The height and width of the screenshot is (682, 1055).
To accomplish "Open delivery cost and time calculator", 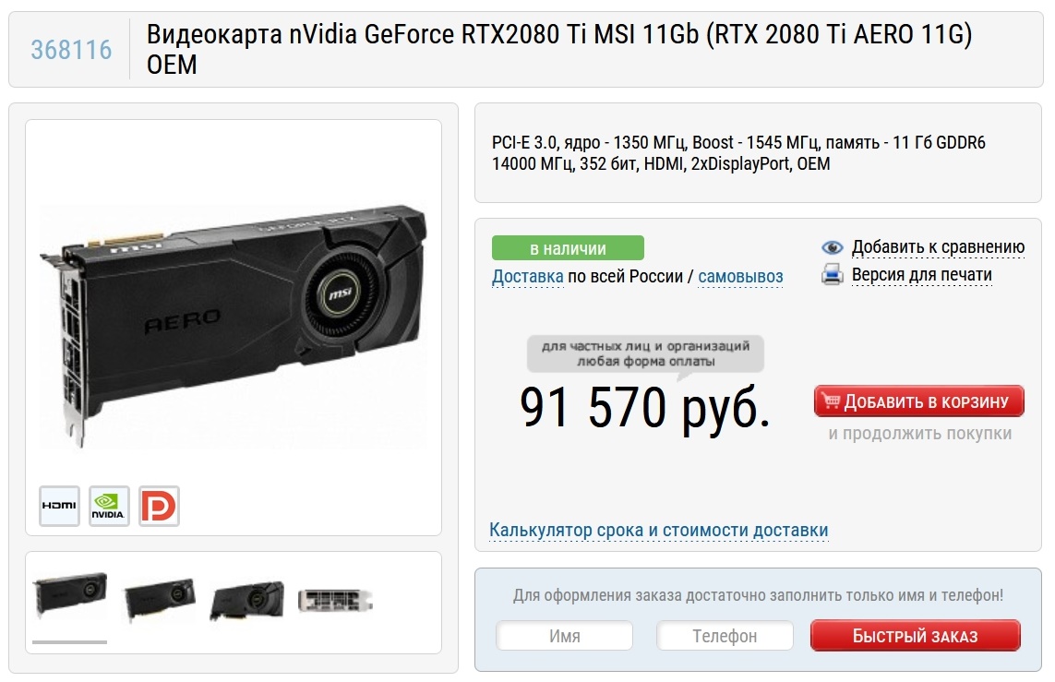I will (659, 530).
